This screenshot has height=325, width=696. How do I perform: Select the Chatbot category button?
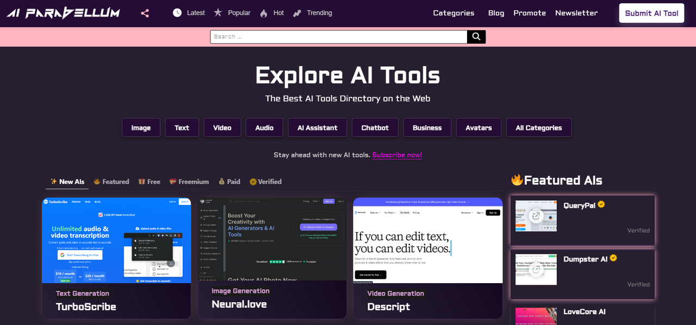(x=375, y=128)
